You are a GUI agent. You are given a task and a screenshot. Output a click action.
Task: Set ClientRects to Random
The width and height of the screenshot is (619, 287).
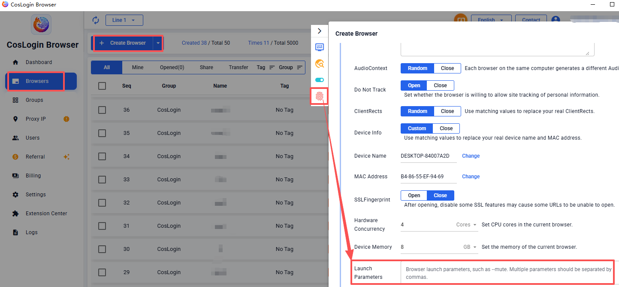click(x=417, y=111)
